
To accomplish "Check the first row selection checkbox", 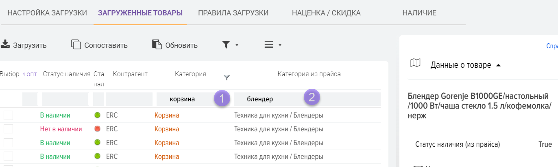I will pos(9,115).
